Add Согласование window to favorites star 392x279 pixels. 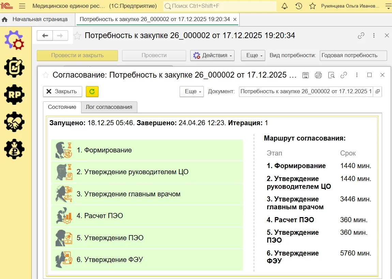pos(45,75)
